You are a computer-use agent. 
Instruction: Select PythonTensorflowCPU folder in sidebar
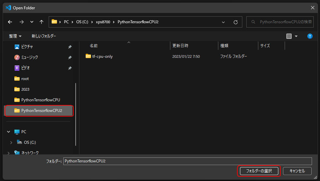click(x=41, y=100)
